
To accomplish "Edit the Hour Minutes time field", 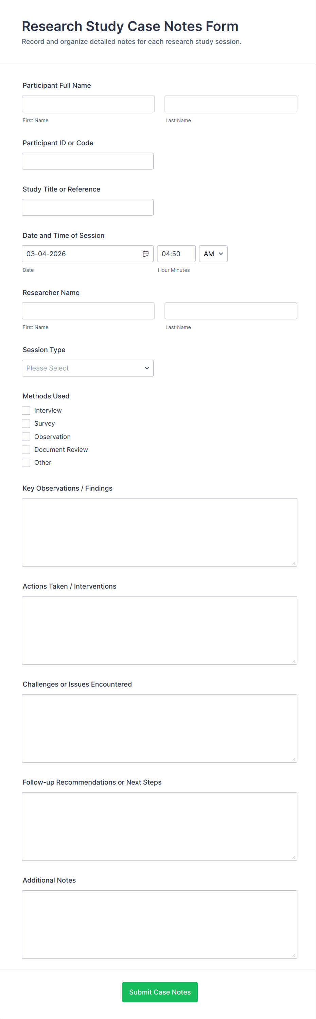I will tap(176, 253).
